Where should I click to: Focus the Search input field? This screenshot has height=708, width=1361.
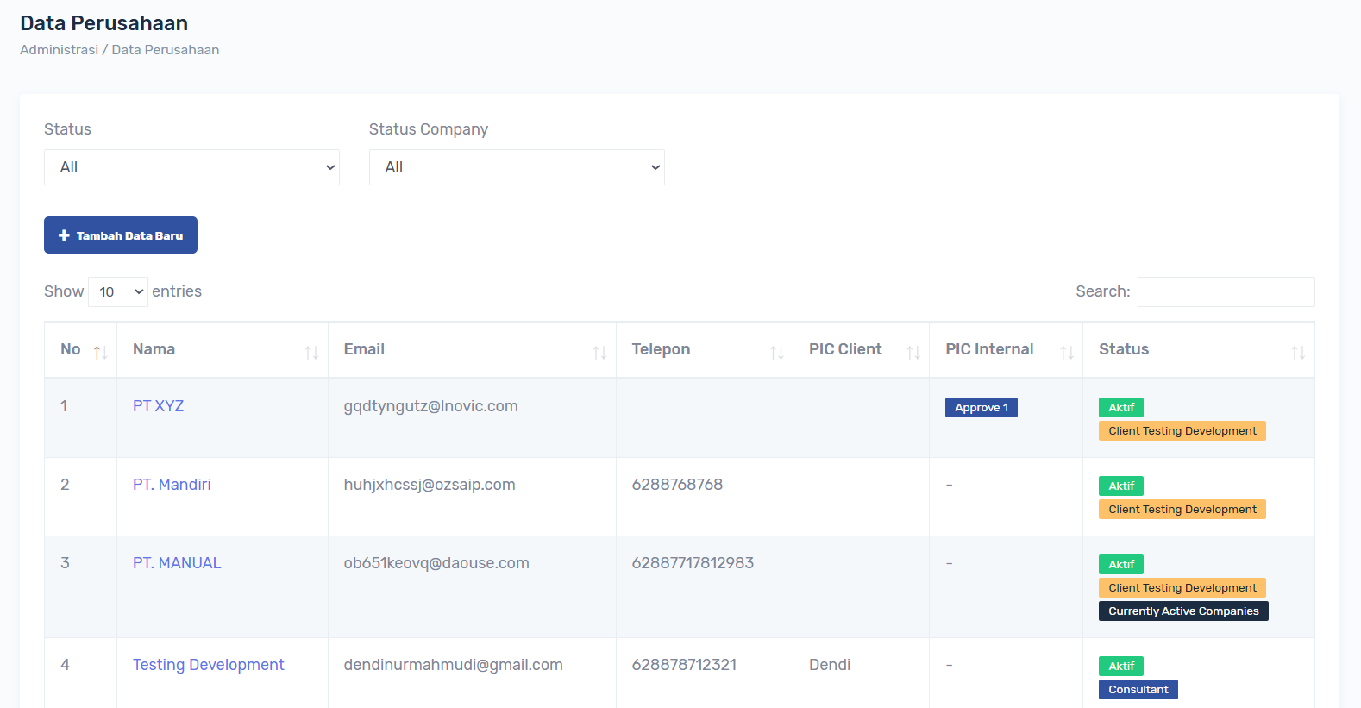pos(1226,292)
